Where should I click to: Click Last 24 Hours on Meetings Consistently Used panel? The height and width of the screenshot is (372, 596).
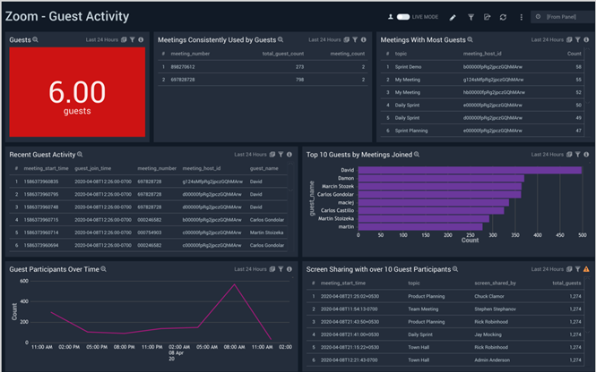pyautogui.click(x=324, y=39)
